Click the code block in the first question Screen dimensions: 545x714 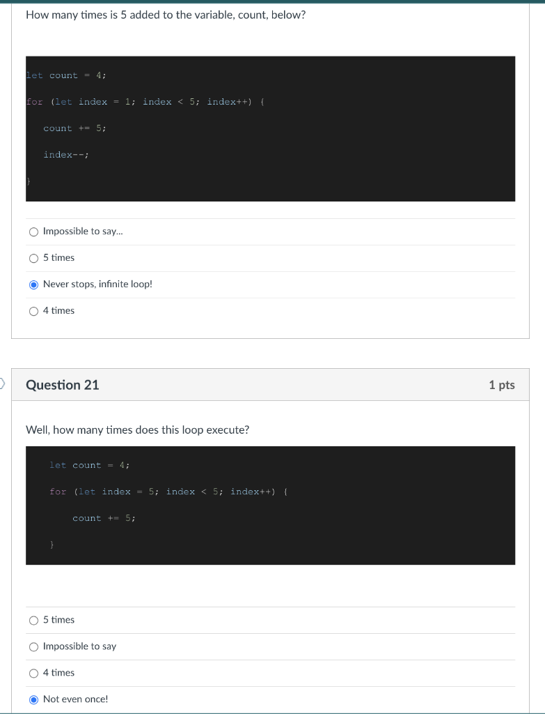270,128
